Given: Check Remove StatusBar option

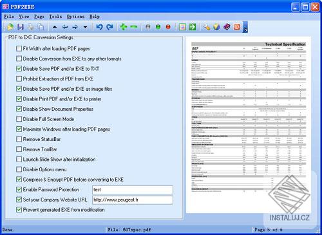Looking at the screenshot, I should point(19,139).
